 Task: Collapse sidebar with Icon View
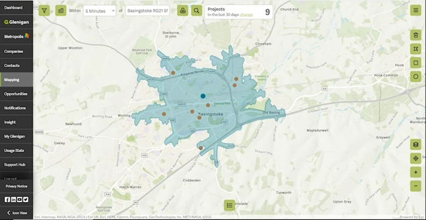tap(16, 213)
